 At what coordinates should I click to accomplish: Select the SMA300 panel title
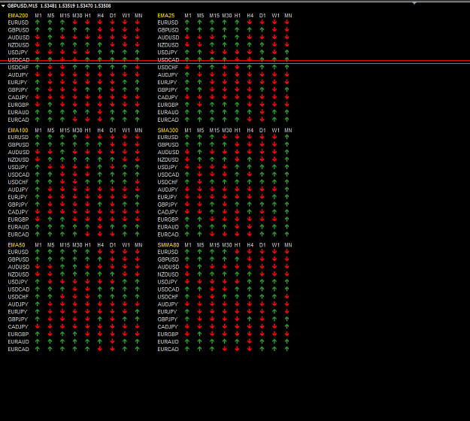coord(168,130)
